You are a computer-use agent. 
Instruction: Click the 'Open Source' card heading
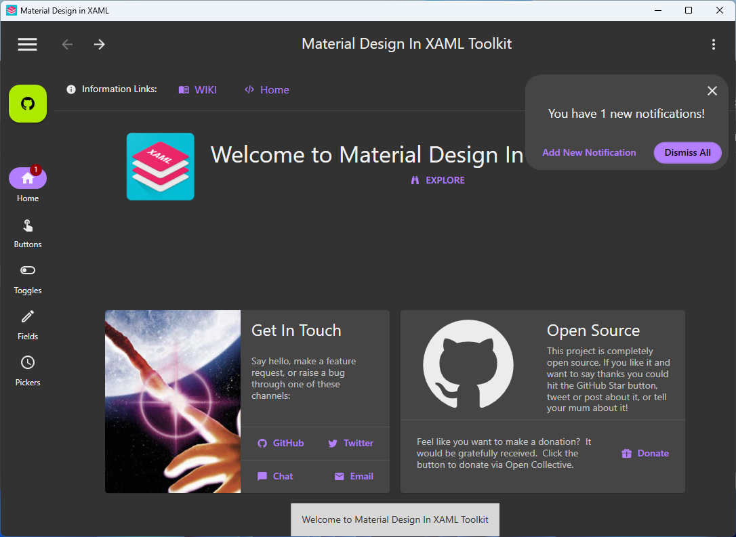coord(593,330)
